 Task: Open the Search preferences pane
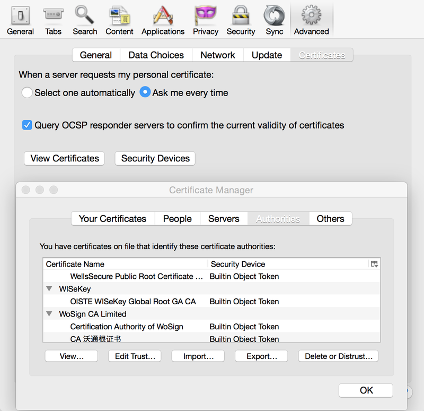(x=85, y=20)
